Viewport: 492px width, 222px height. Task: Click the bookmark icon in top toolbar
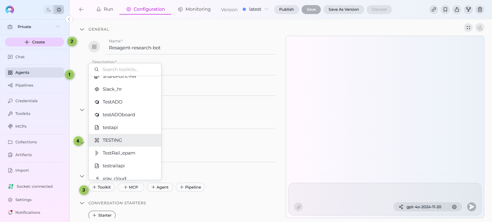coord(445,9)
